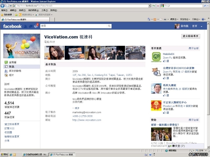Open the 檢視(V) menu
This screenshot has height=157, width=210.
(x=22, y=10)
